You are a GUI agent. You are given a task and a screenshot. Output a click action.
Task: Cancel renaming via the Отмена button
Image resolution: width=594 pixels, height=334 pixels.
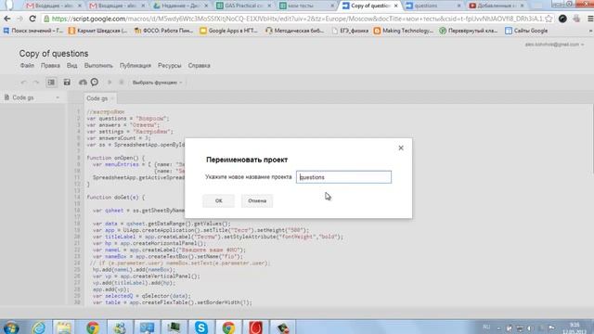[x=257, y=200]
